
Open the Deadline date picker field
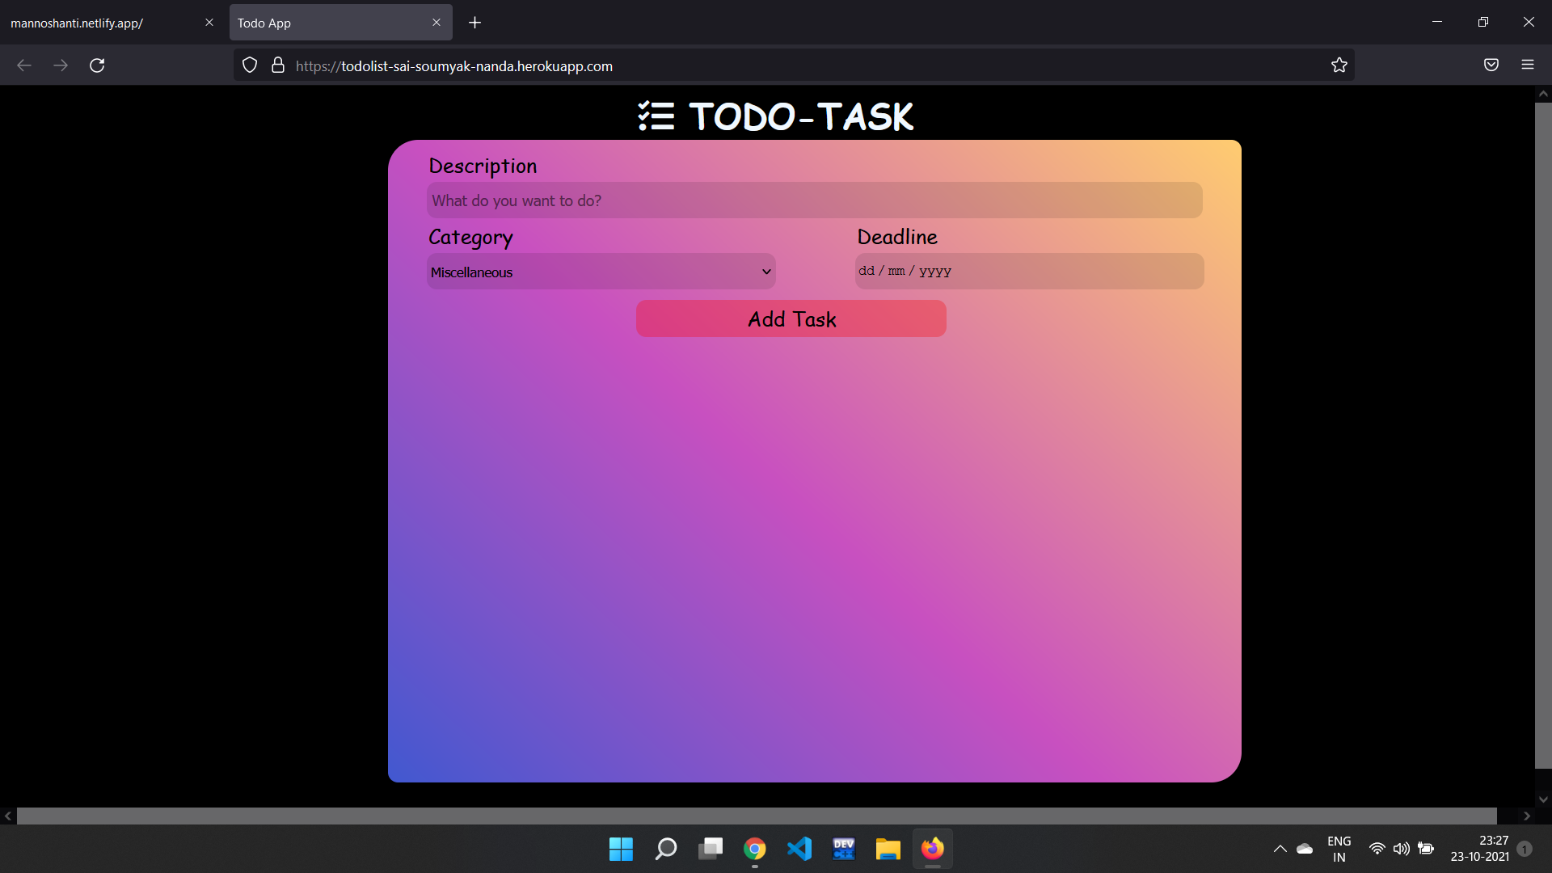pyautogui.click(x=1028, y=272)
